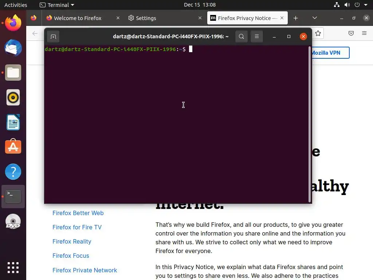Close the Firefox window

pyautogui.click(x=366, y=18)
